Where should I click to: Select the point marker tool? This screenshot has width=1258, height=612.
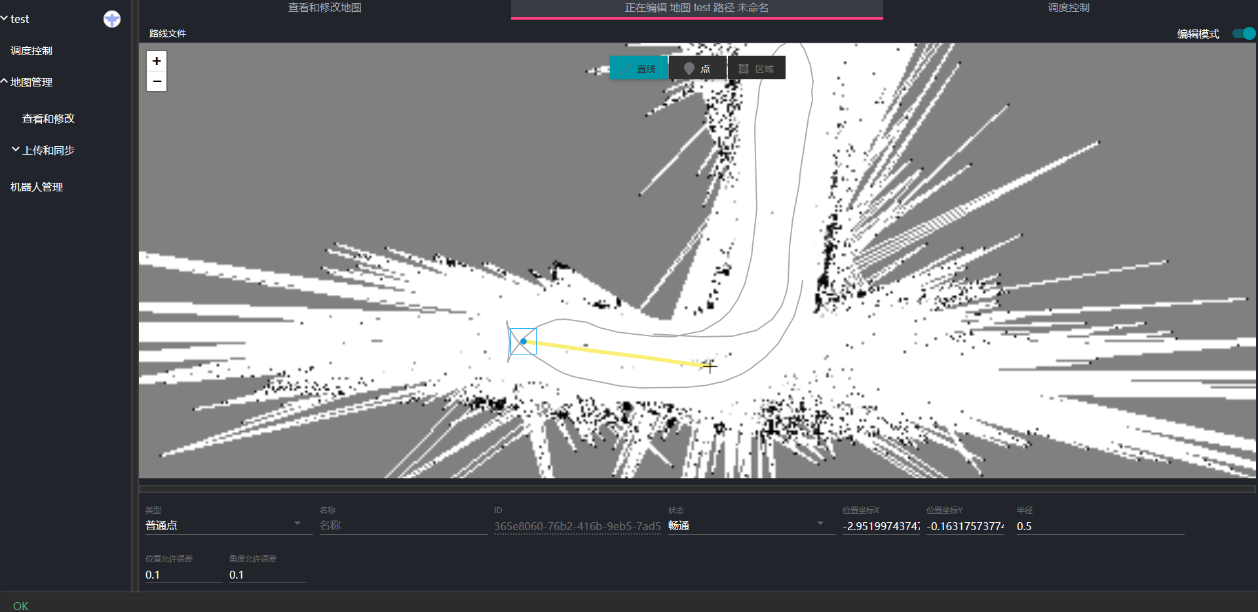(x=697, y=68)
